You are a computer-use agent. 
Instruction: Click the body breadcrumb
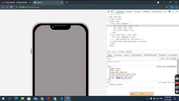point(114,52)
